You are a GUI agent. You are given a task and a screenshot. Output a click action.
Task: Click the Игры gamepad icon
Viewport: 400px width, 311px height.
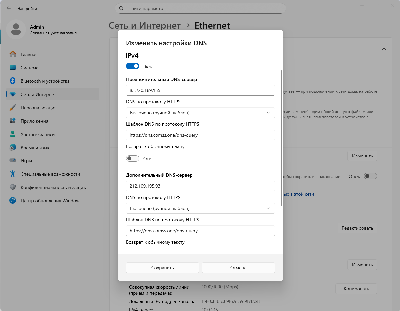pos(13,161)
